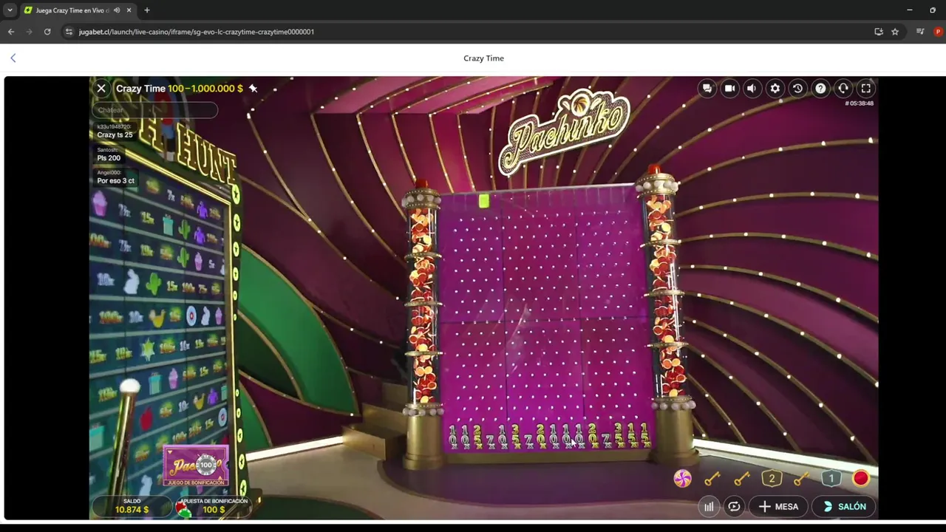Open the game settings gear

775,88
